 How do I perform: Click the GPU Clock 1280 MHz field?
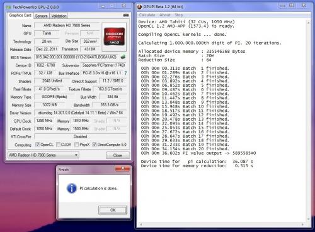click(x=44, y=121)
